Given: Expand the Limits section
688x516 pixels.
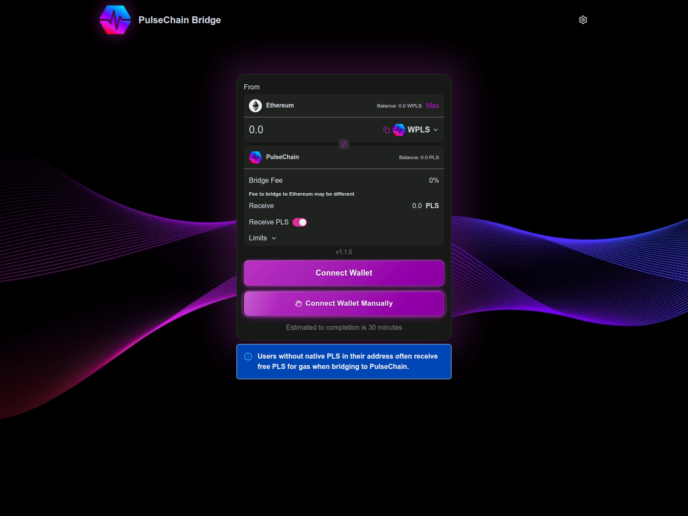Looking at the screenshot, I should click(x=262, y=238).
